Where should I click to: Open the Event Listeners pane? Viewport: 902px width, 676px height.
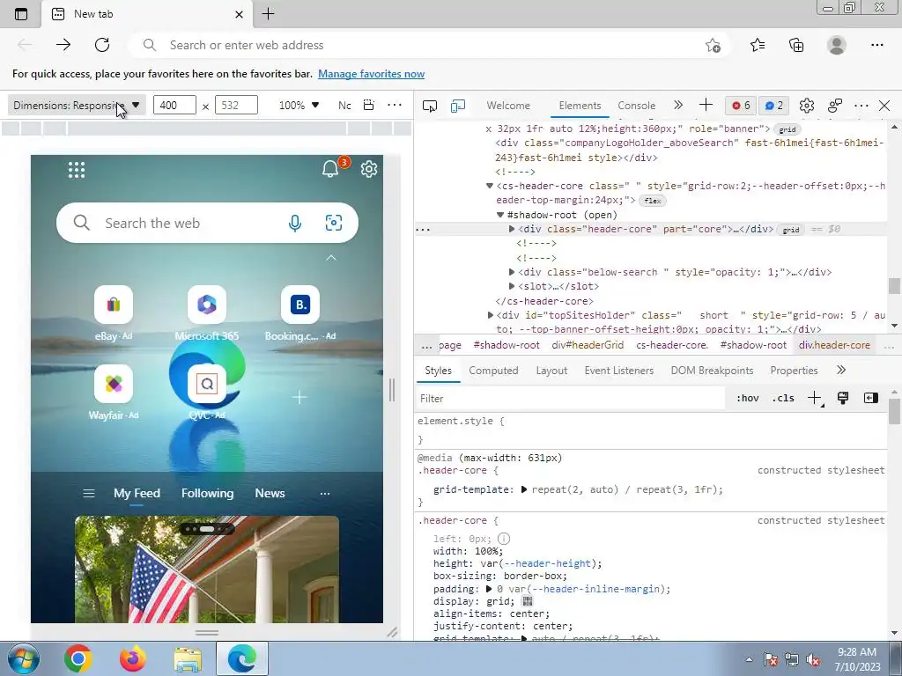pyautogui.click(x=619, y=371)
